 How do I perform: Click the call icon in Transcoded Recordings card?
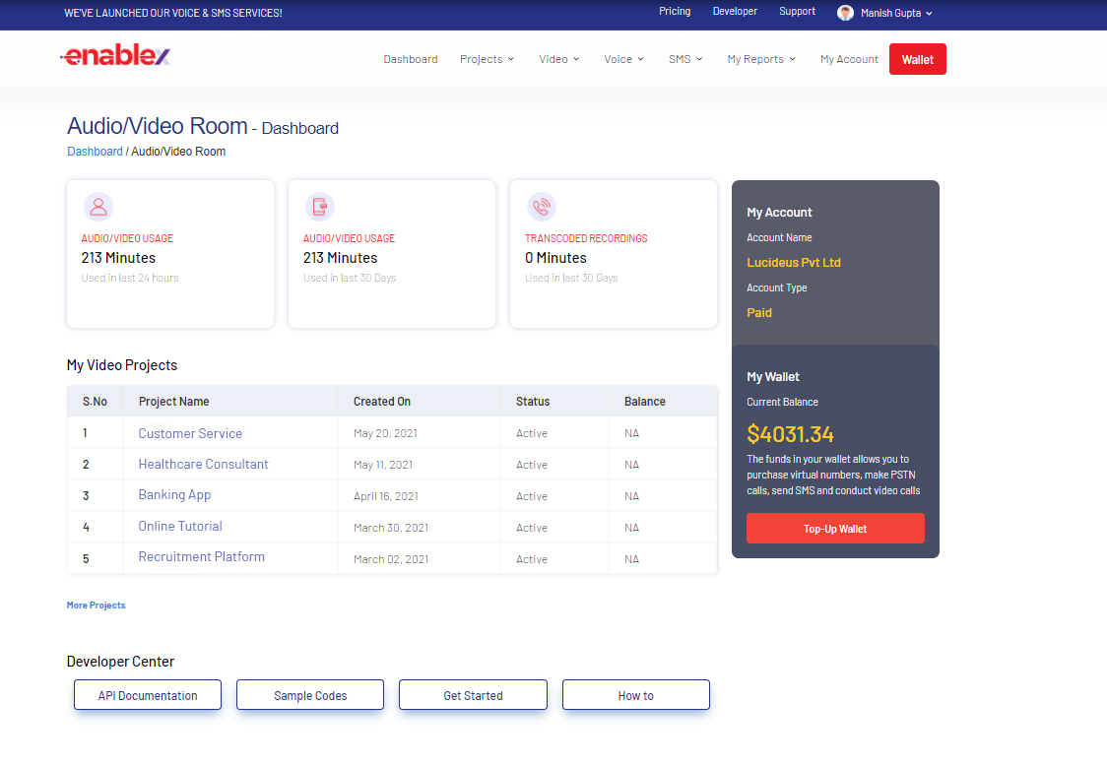pyautogui.click(x=541, y=207)
